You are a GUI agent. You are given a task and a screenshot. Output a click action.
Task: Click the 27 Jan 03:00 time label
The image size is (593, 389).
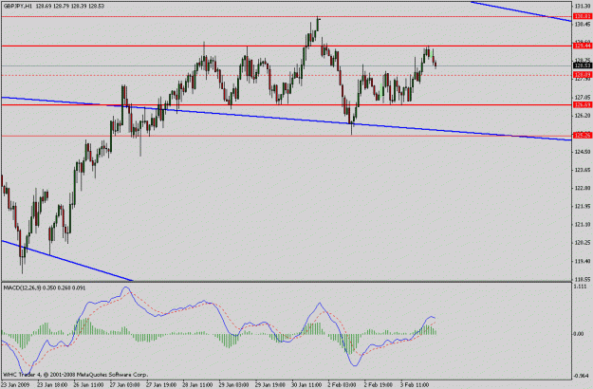pyautogui.click(x=125, y=385)
